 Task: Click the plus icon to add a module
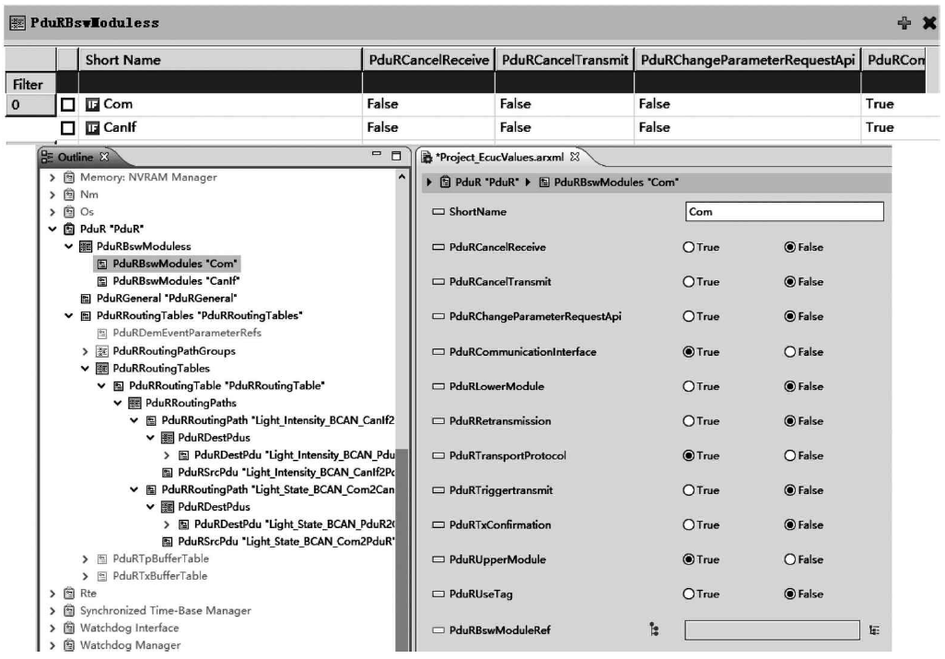tap(904, 23)
